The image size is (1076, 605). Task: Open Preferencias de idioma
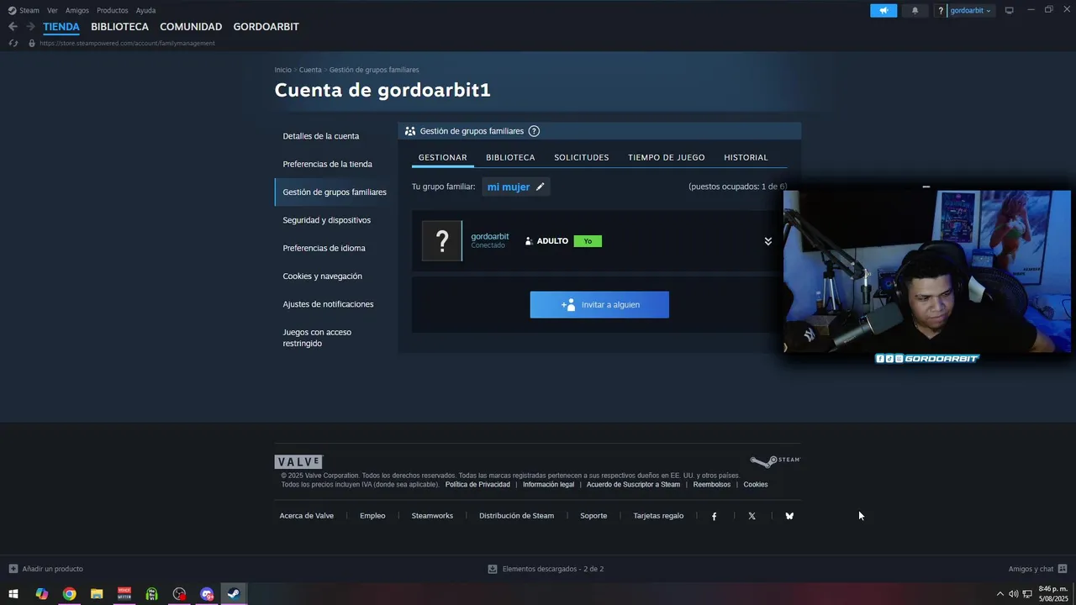(324, 248)
